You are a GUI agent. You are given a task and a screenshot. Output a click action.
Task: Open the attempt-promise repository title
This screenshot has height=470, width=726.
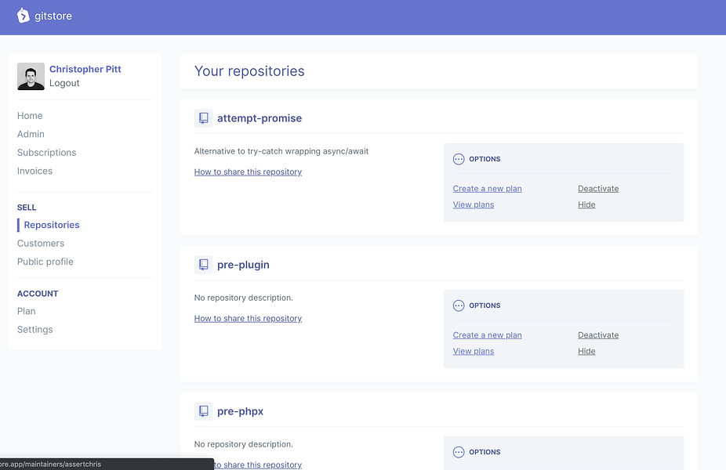260,118
